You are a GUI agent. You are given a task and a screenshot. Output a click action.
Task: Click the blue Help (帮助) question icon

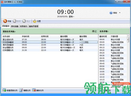tap(111, 13)
